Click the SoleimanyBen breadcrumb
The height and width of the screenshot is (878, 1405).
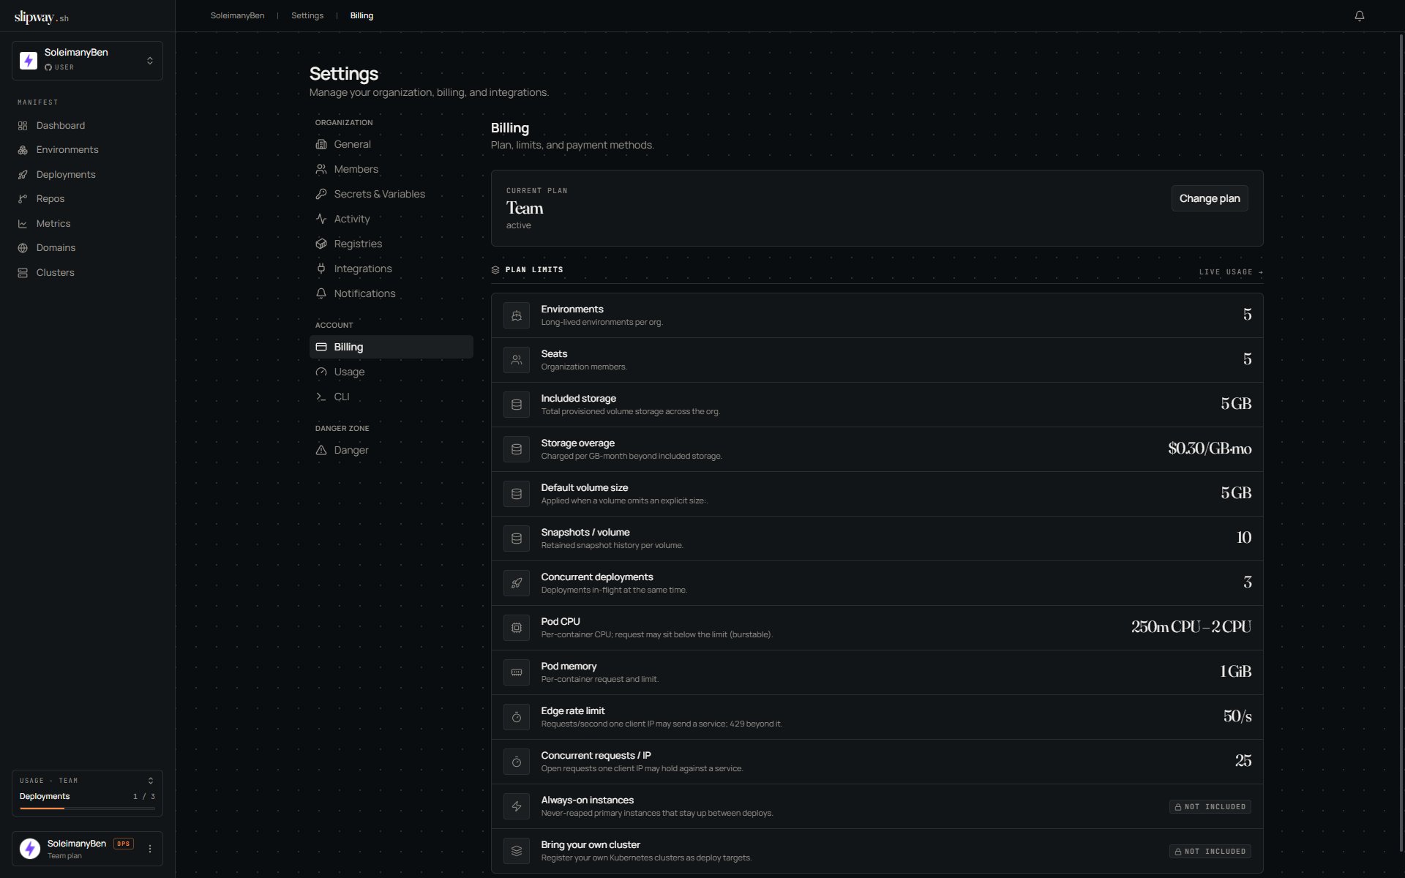pyautogui.click(x=237, y=16)
